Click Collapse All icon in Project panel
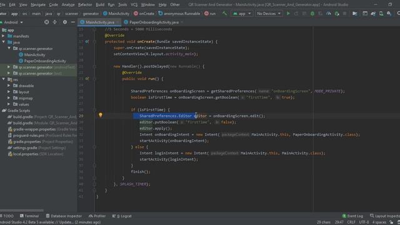The width and height of the screenshot is (400, 225). click(55, 22)
